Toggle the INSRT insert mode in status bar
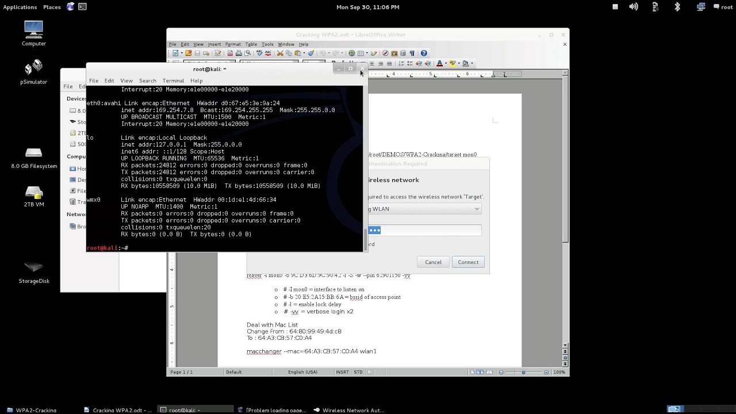 (342, 372)
